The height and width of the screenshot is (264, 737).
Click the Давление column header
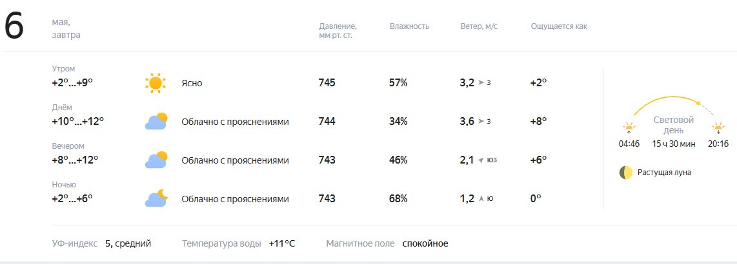338,31
